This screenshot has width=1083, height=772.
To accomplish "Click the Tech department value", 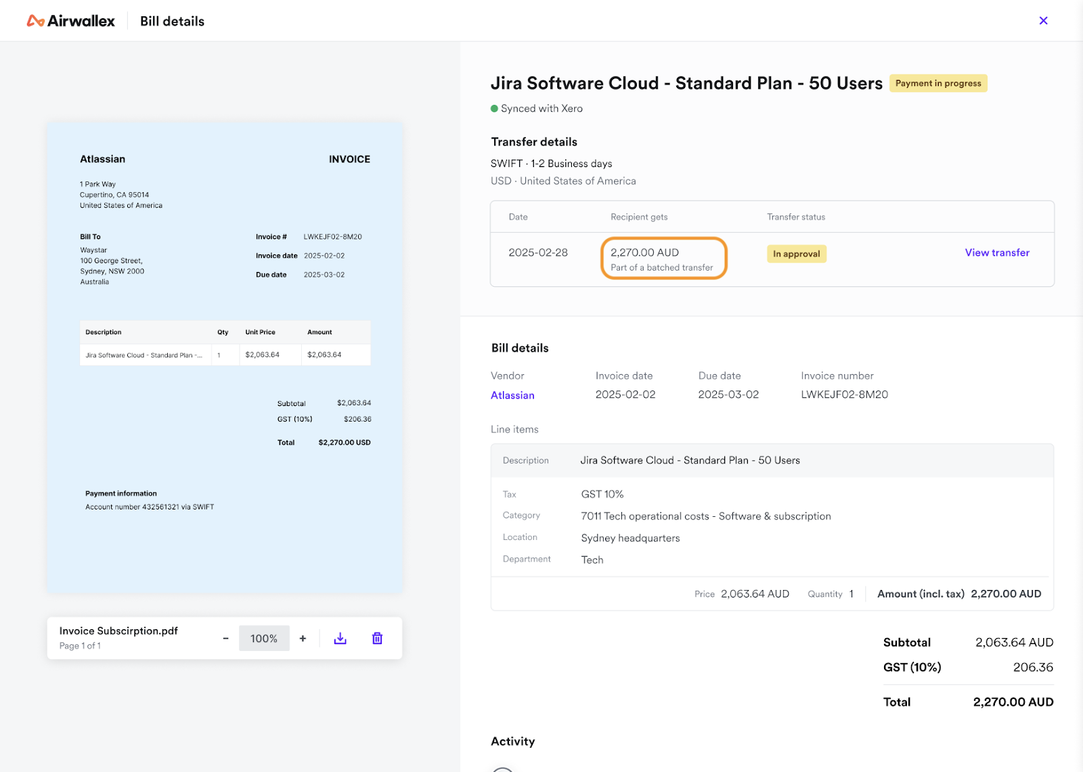I will pyautogui.click(x=592, y=560).
